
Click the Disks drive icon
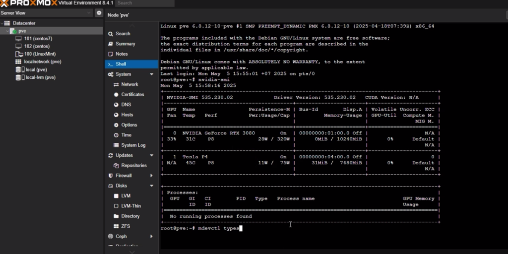point(111,186)
